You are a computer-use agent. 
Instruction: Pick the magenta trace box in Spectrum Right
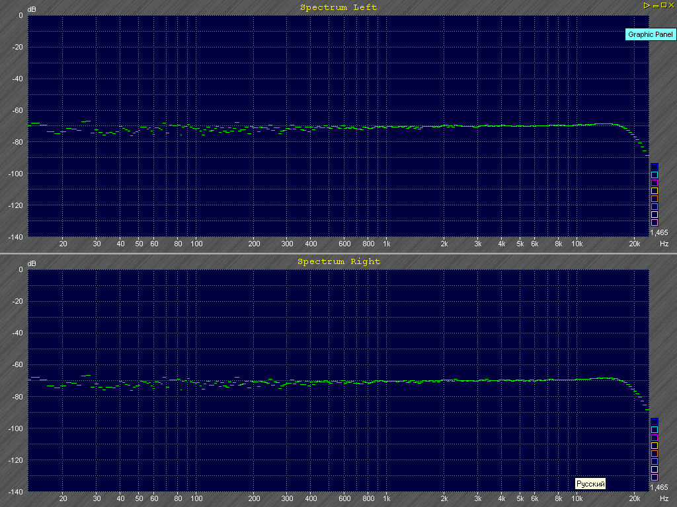pyautogui.click(x=655, y=438)
